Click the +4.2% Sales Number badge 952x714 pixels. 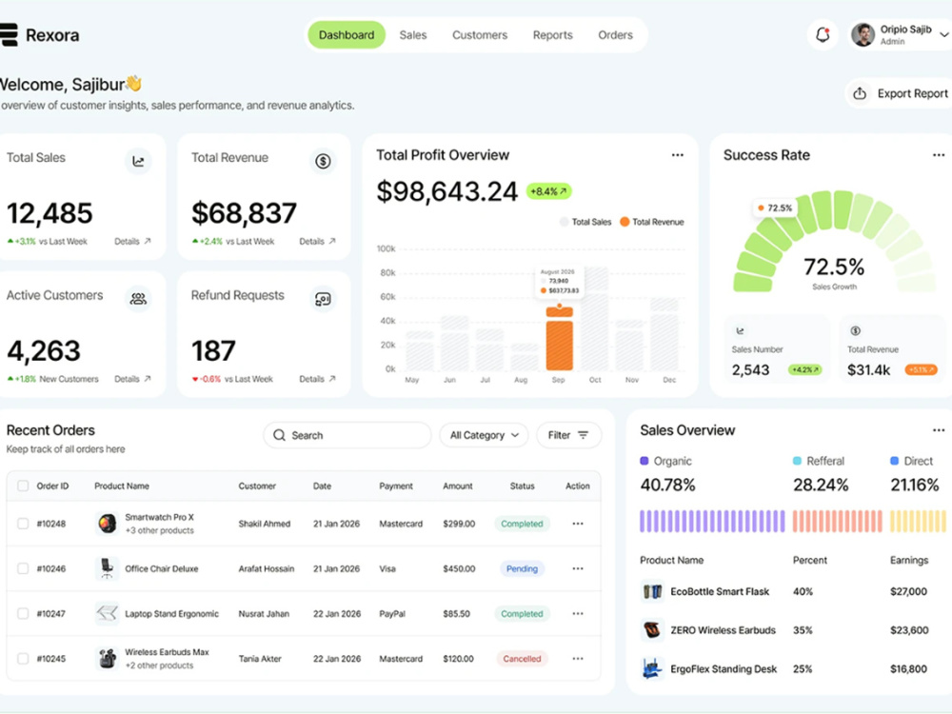[x=804, y=369]
